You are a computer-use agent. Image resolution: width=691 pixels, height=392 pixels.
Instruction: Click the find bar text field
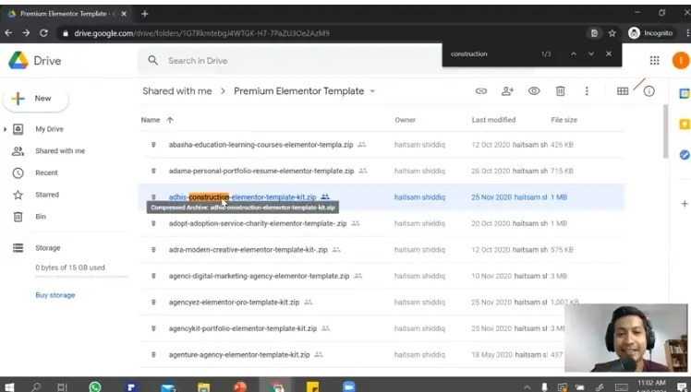tap(490, 53)
